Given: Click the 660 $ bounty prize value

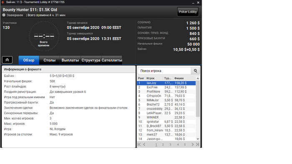Looking at the screenshot, I should [x=194, y=39].
